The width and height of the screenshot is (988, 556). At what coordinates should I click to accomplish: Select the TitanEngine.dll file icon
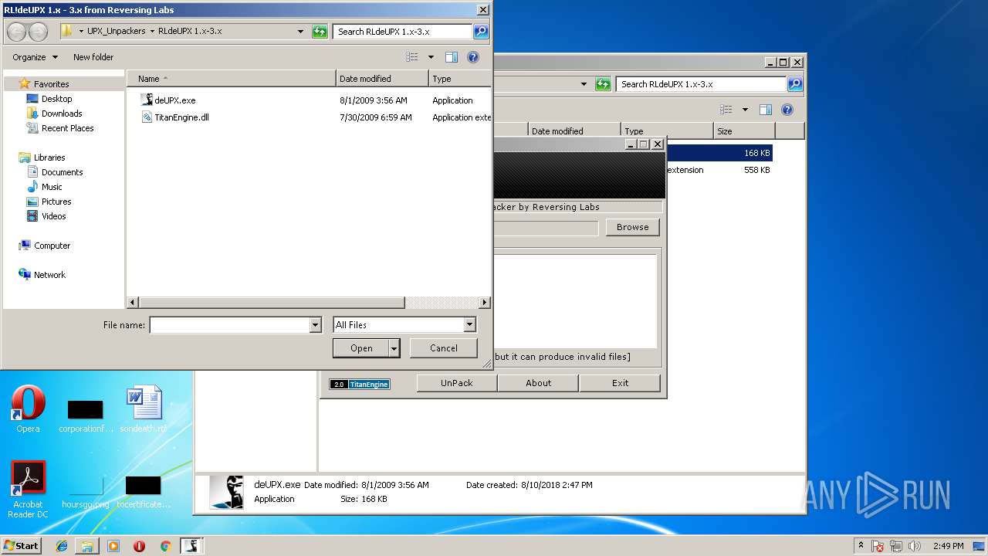(147, 117)
